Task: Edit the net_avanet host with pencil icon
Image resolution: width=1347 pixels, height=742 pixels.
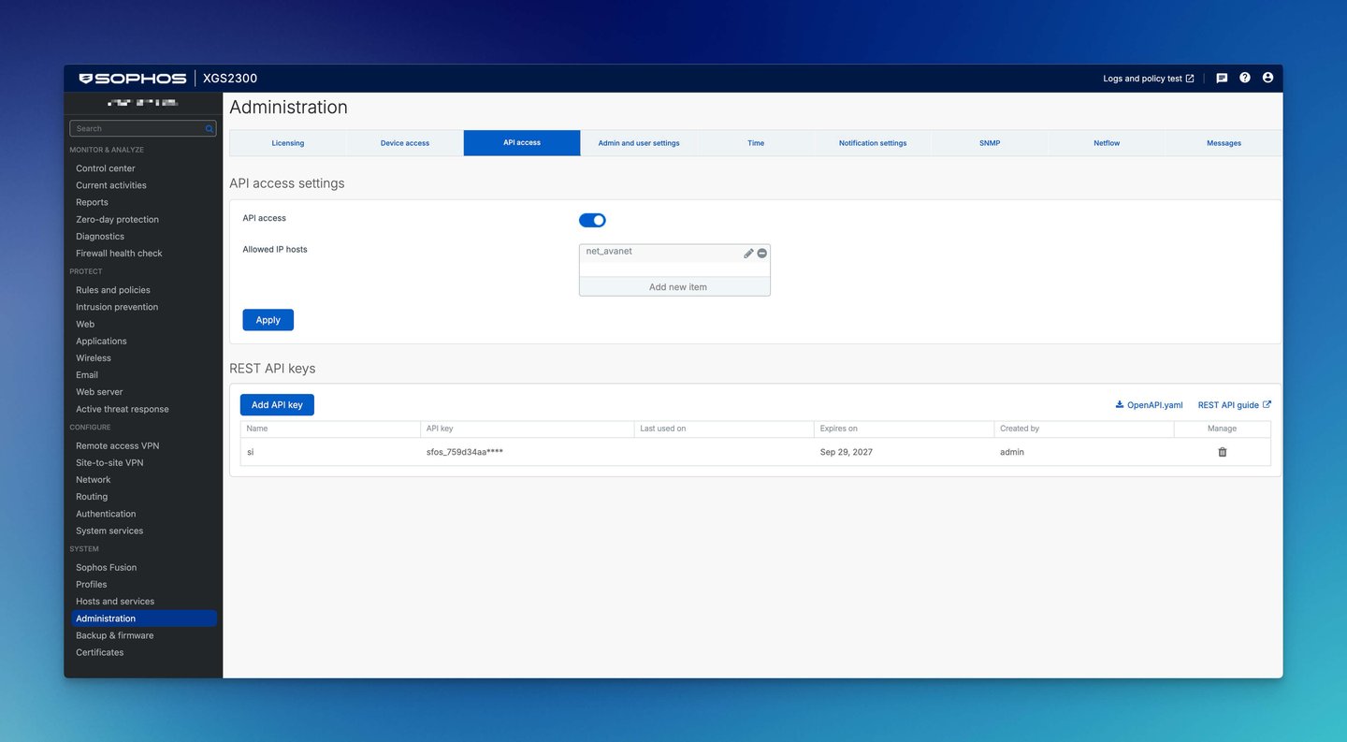Action: click(x=748, y=254)
